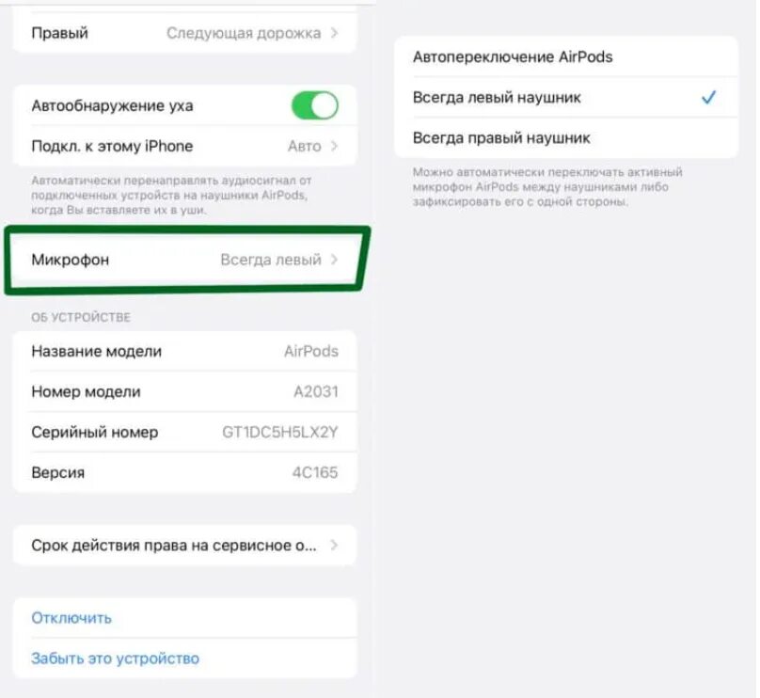Open Срок действия права на сервисное обслуживание
Image resolution: width=760 pixels, height=698 pixels.
point(184,546)
